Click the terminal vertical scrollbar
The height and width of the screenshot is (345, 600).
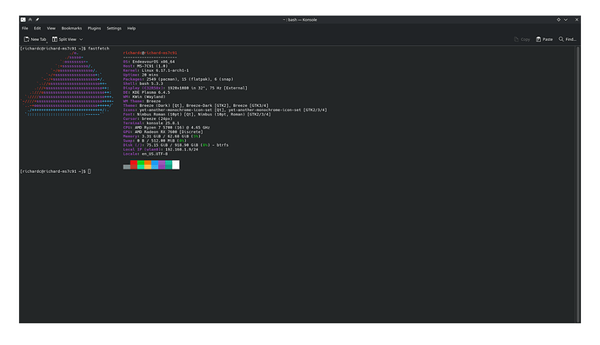pos(577,184)
